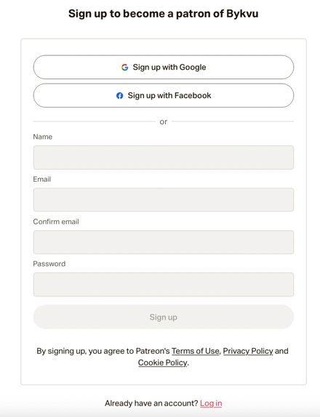Click the Name field label
Screen dimensions: 320x417
click(43, 137)
